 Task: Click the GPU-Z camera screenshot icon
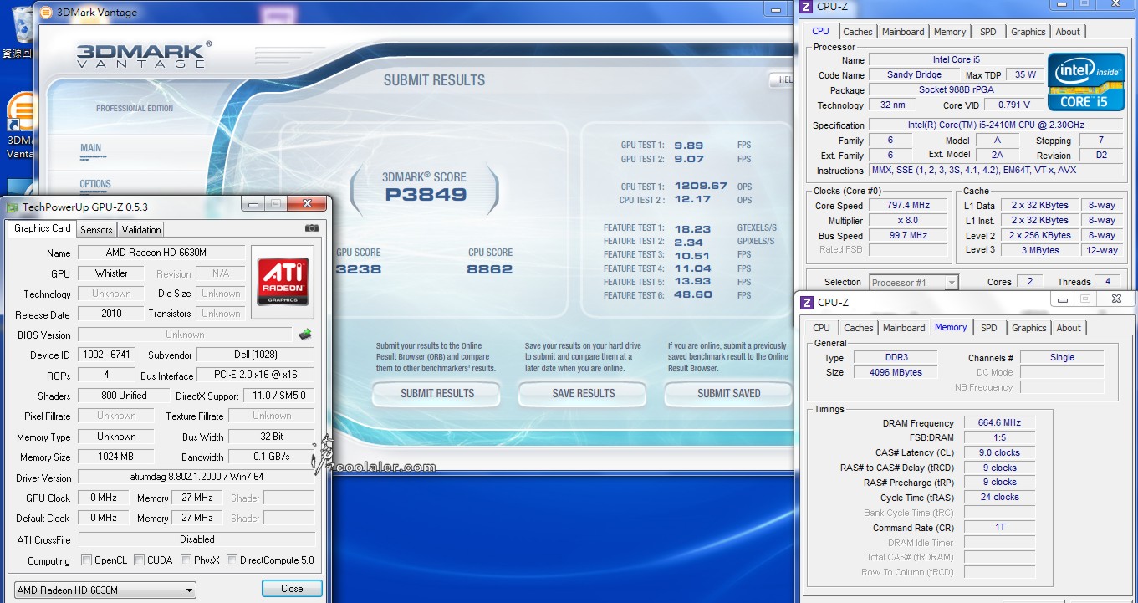311,227
